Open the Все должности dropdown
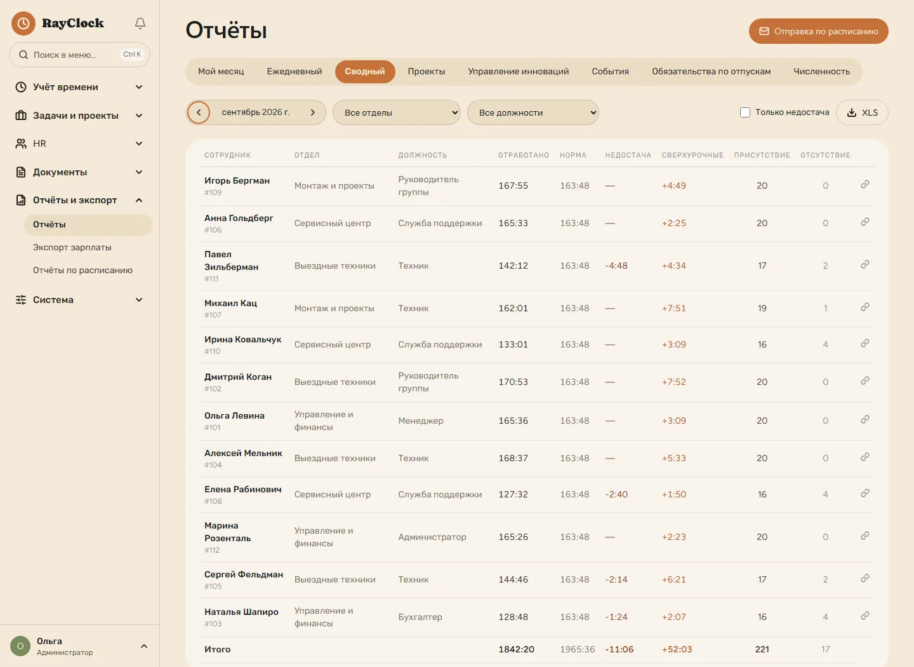Viewport: 914px width, 667px height. (533, 112)
